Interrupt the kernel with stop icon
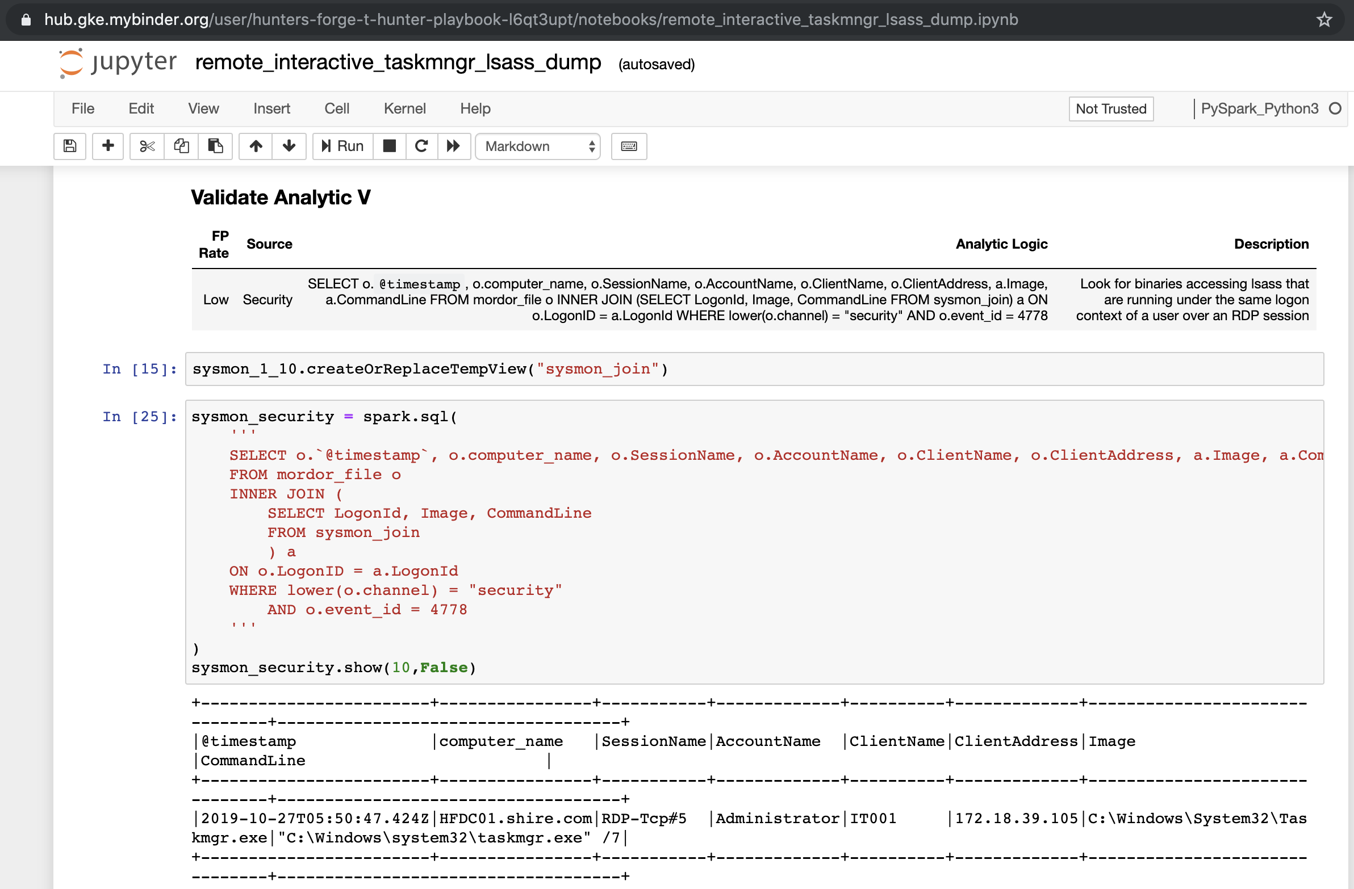1354x889 pixels. [x=389, y=146]
